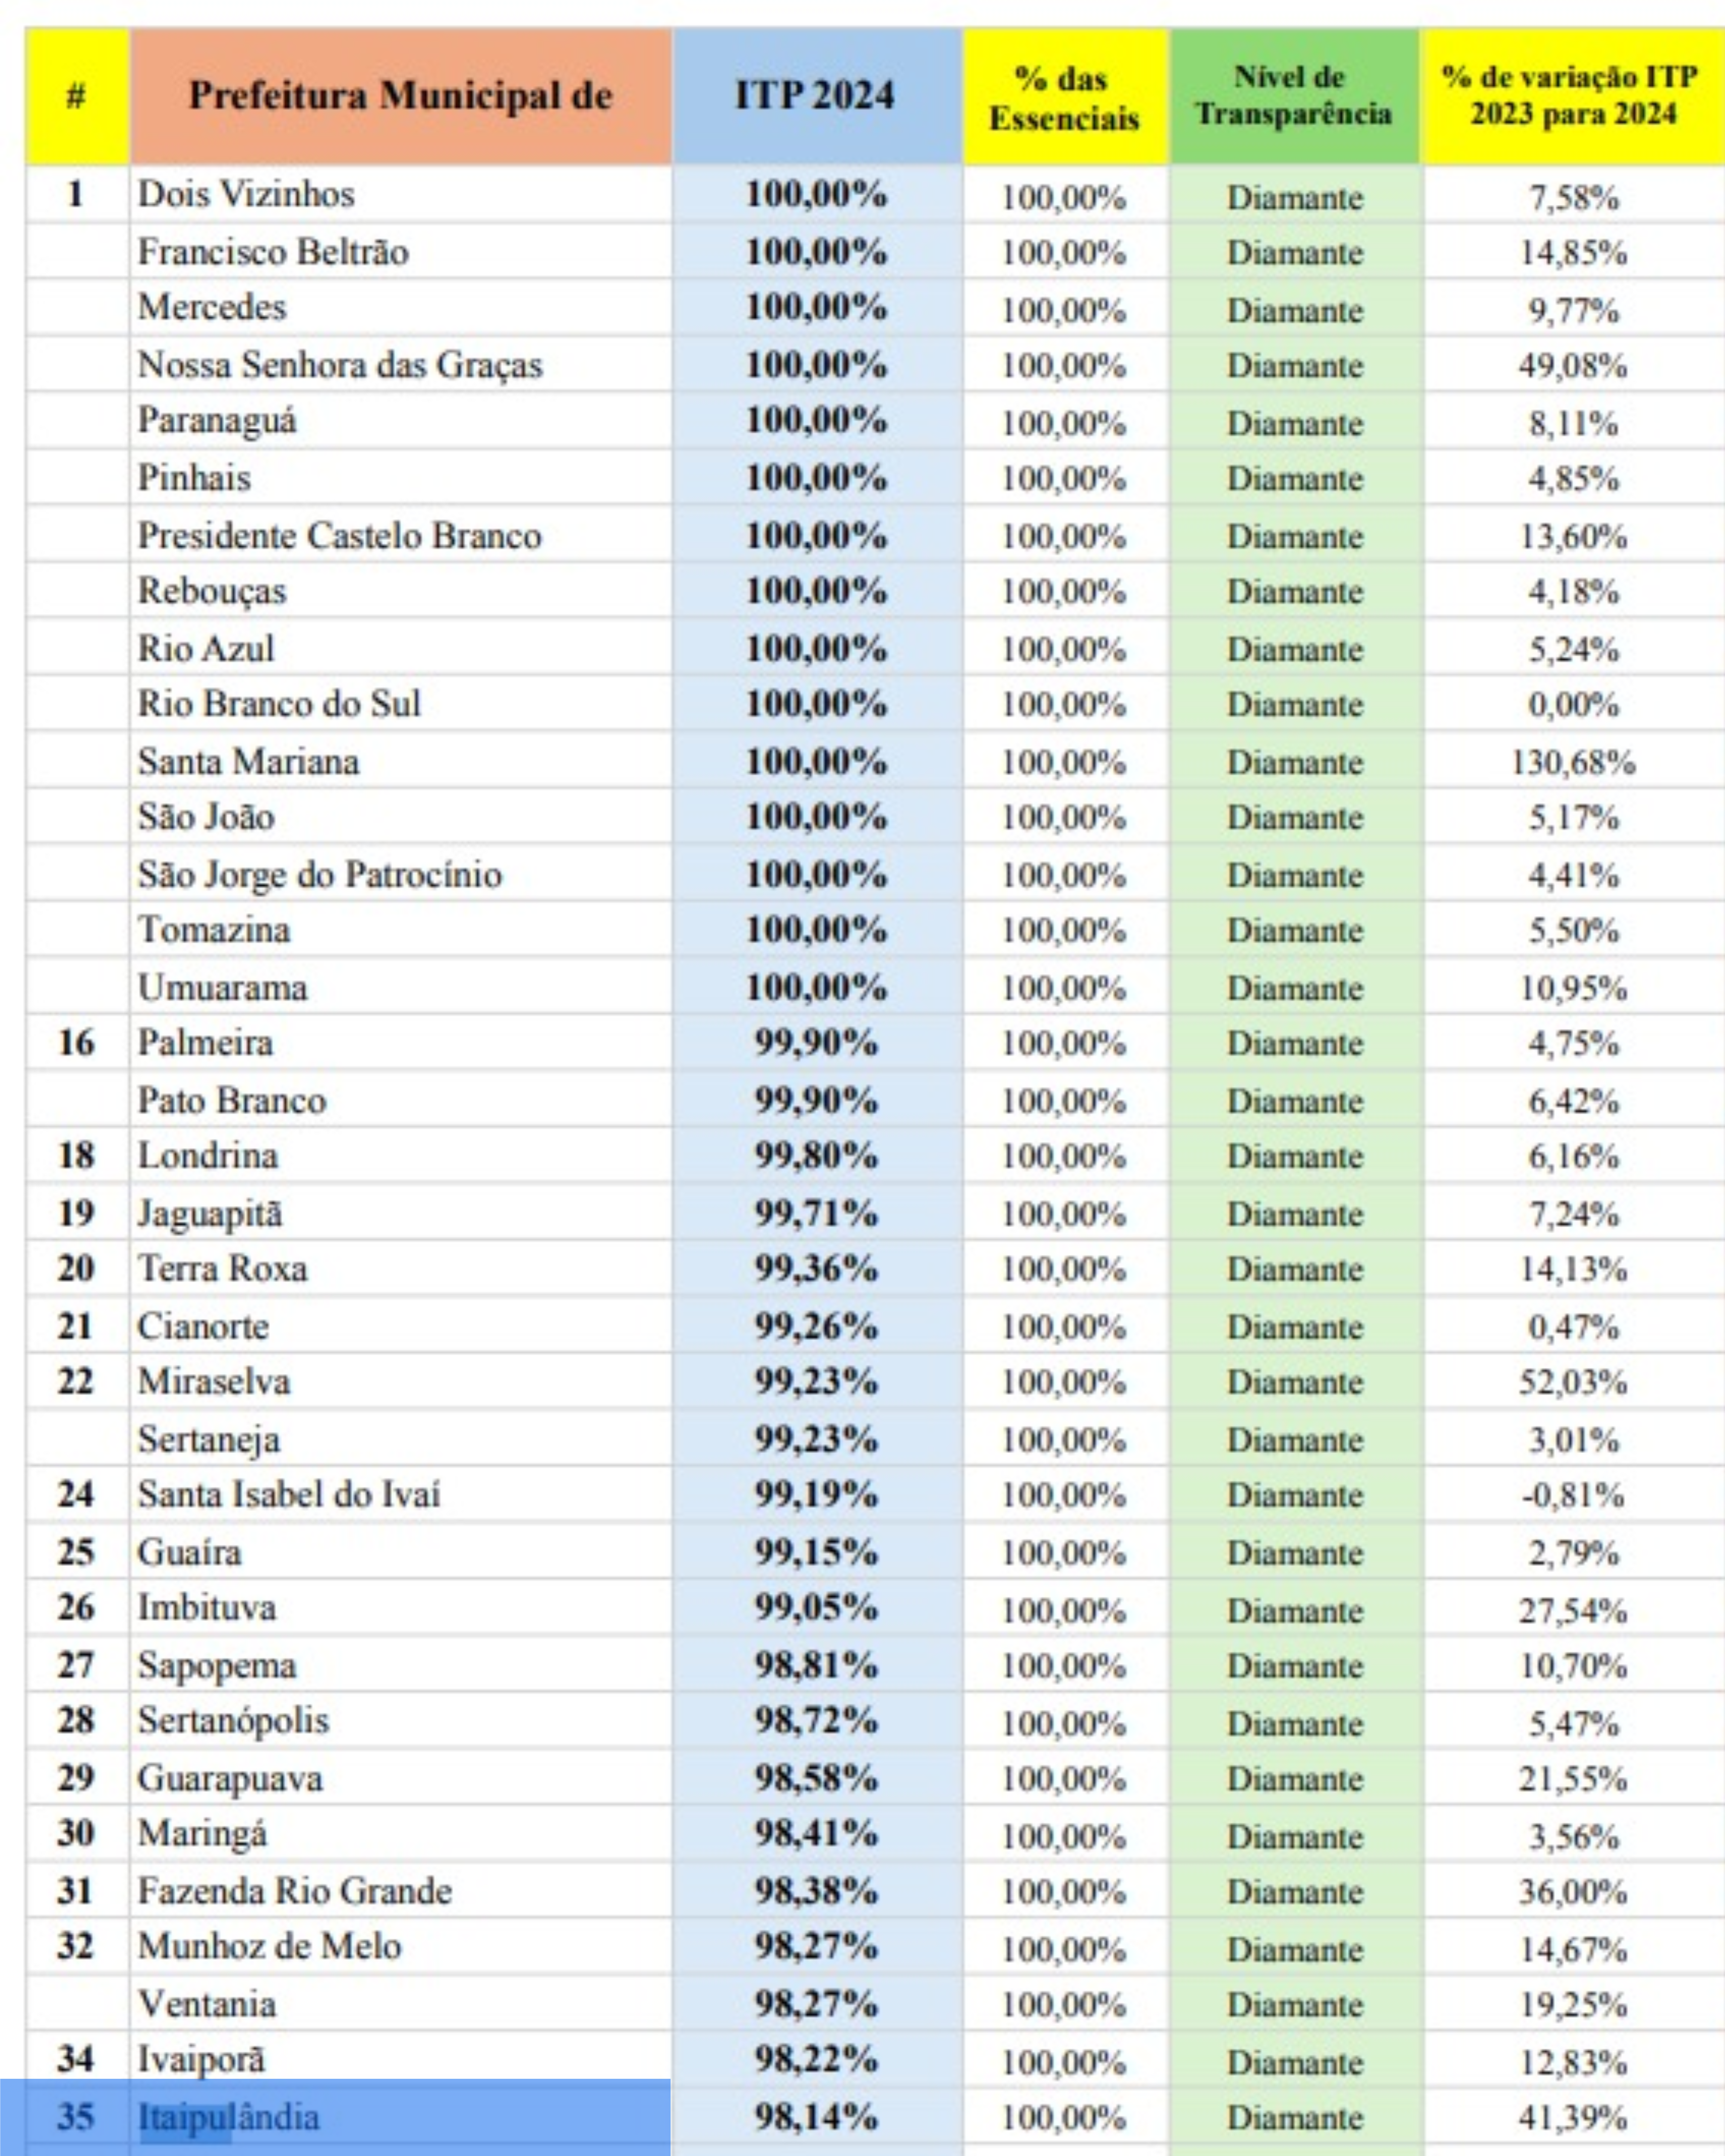Image resolution: width=1725 pixels, height=2156 pixels.
Task: Click Guarapuava's 98,58% ITP cell
Action: click(x=815, y=1778)
